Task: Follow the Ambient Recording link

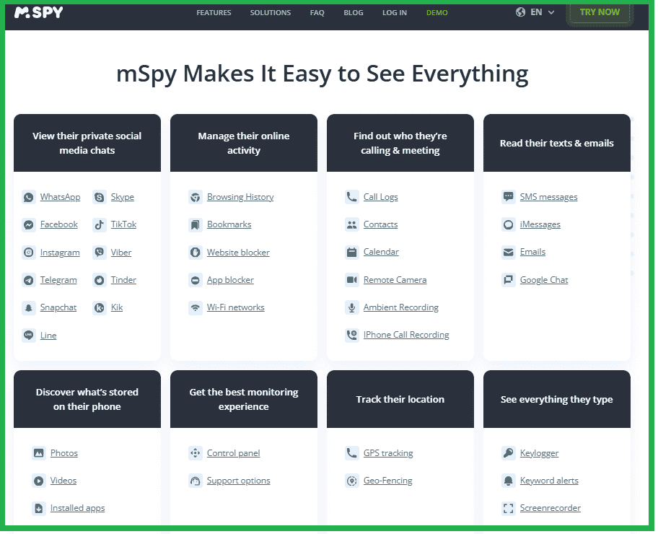Action: click(x=400, y=307)
